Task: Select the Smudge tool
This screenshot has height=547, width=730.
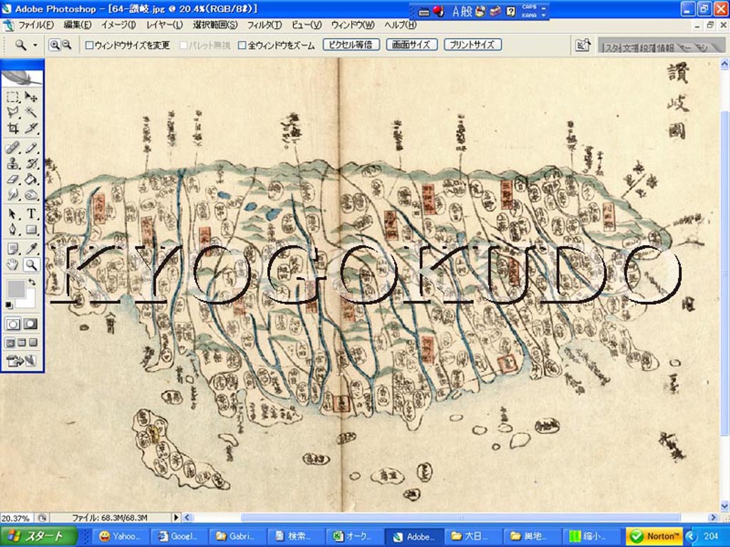Action: click(x=13, y=194)
